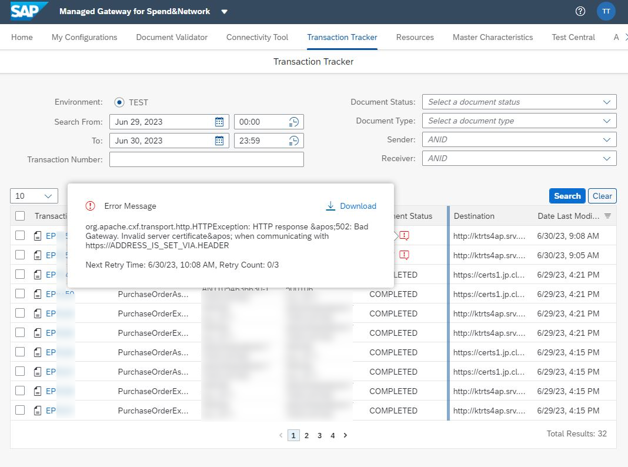The height and width of the screenshot is (467, 628).
Task: Check the fourth row checkbox
Action: click(x=19, y=293)
